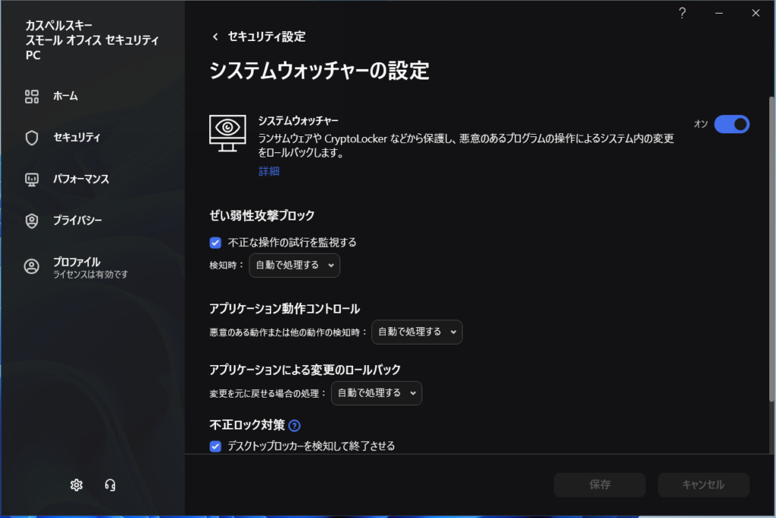776x518 pixels.
Task: Uncheck デスクトップロッカーを検知して終了させる checkbox
Action: [x=215, y=446]
